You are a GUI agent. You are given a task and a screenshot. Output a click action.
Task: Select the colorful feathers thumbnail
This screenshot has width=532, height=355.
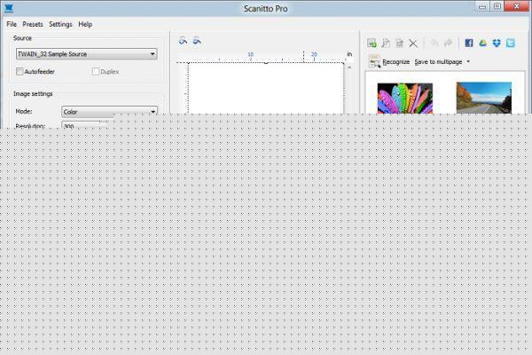[x=405, y=99]
